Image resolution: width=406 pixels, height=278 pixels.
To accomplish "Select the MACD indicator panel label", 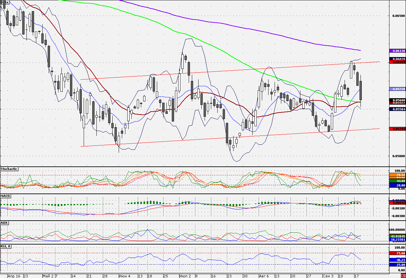I will 5,196.
